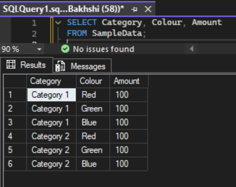Pin the SQLQuery1 tab
The height and width of the screenshot is (187, 236).
(134, 9)
